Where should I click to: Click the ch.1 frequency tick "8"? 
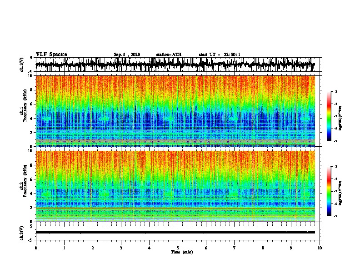click(x=31, y=90)
